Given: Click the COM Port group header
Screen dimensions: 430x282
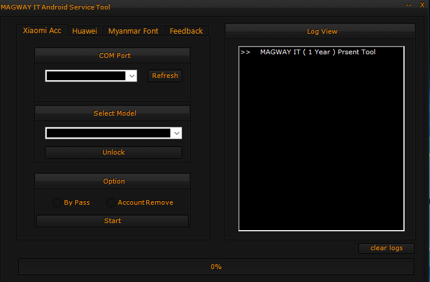Looking at the screenshot, I should [112, 55].
